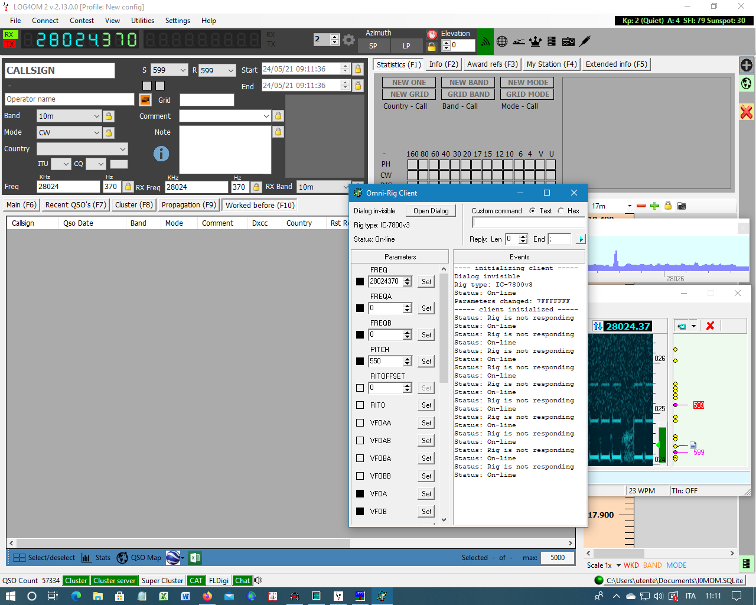This screenshot has width=756, height=605.
Task: Click the SP azimuth button
Action: tap(373, 46)
